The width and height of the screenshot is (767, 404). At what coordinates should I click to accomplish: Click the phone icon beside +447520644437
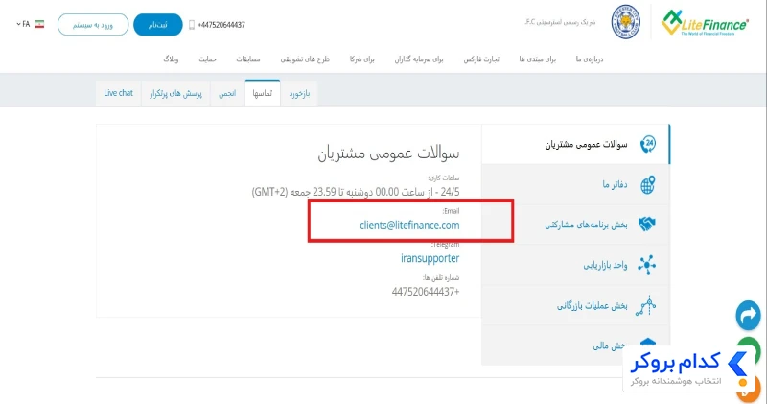click(192, 25)
